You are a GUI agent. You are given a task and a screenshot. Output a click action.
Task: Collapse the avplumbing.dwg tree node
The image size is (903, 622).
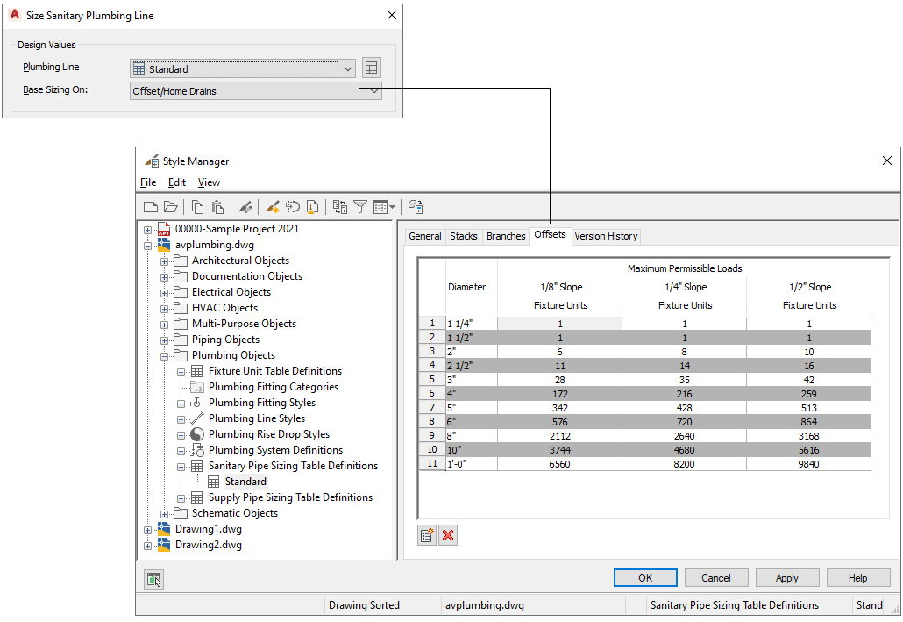(148, 246)
